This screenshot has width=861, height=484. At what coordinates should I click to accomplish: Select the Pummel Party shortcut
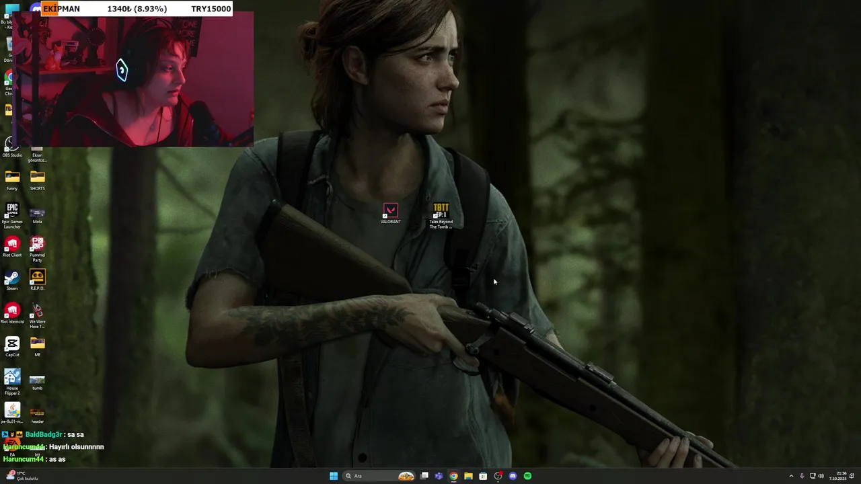(x=37, y=249)
